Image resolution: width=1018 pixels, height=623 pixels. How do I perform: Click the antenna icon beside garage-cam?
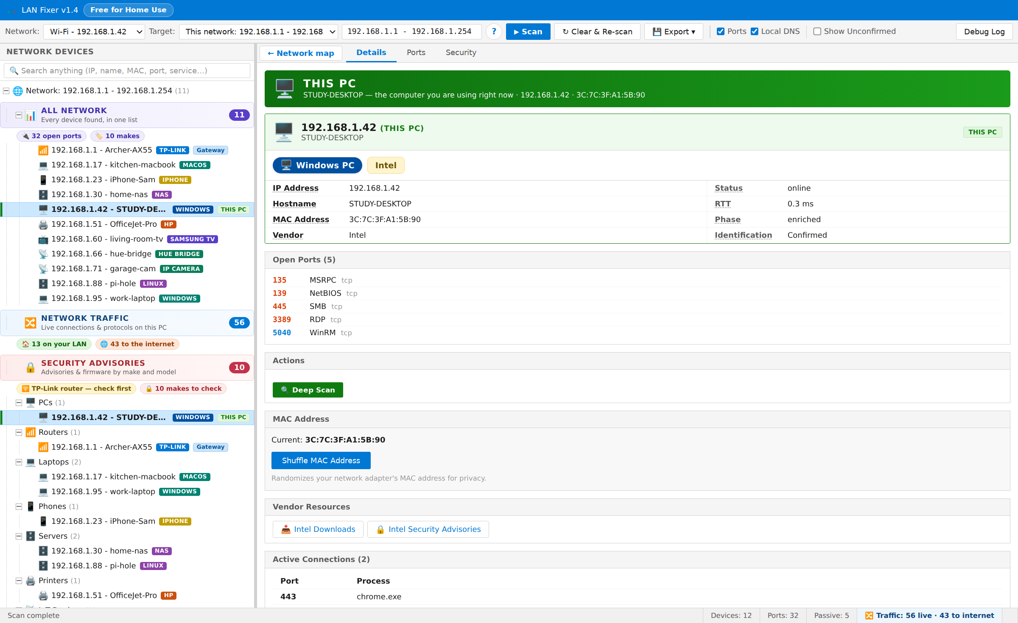(x=43, y=269)
